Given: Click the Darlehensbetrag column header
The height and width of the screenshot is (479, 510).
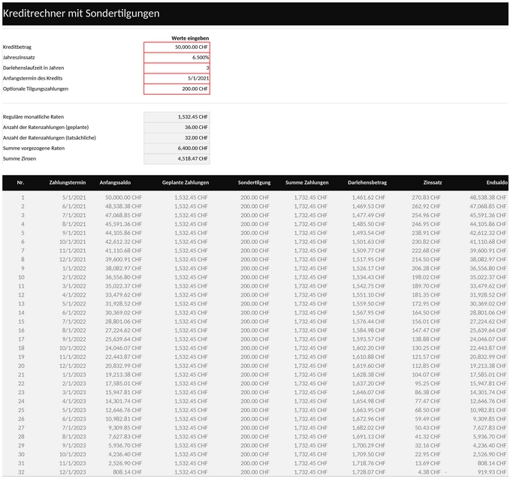Looking at the screenshot, I should tap(367, 182).
